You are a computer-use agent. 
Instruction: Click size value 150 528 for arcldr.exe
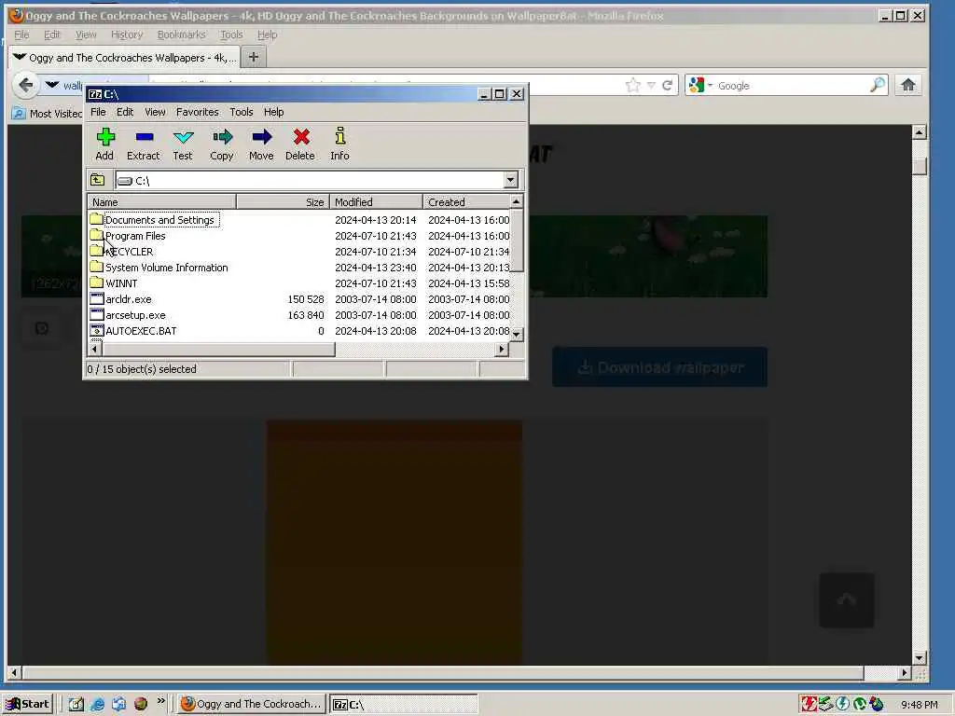click(306, 299)
